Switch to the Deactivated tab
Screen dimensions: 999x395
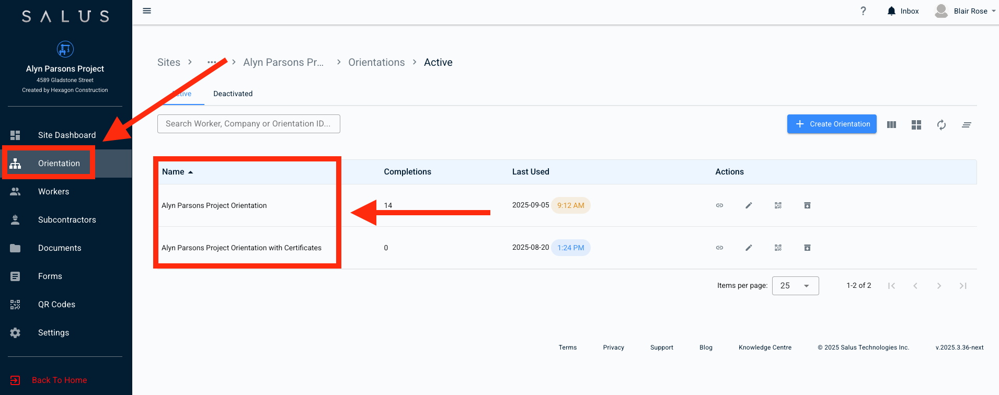233,94
